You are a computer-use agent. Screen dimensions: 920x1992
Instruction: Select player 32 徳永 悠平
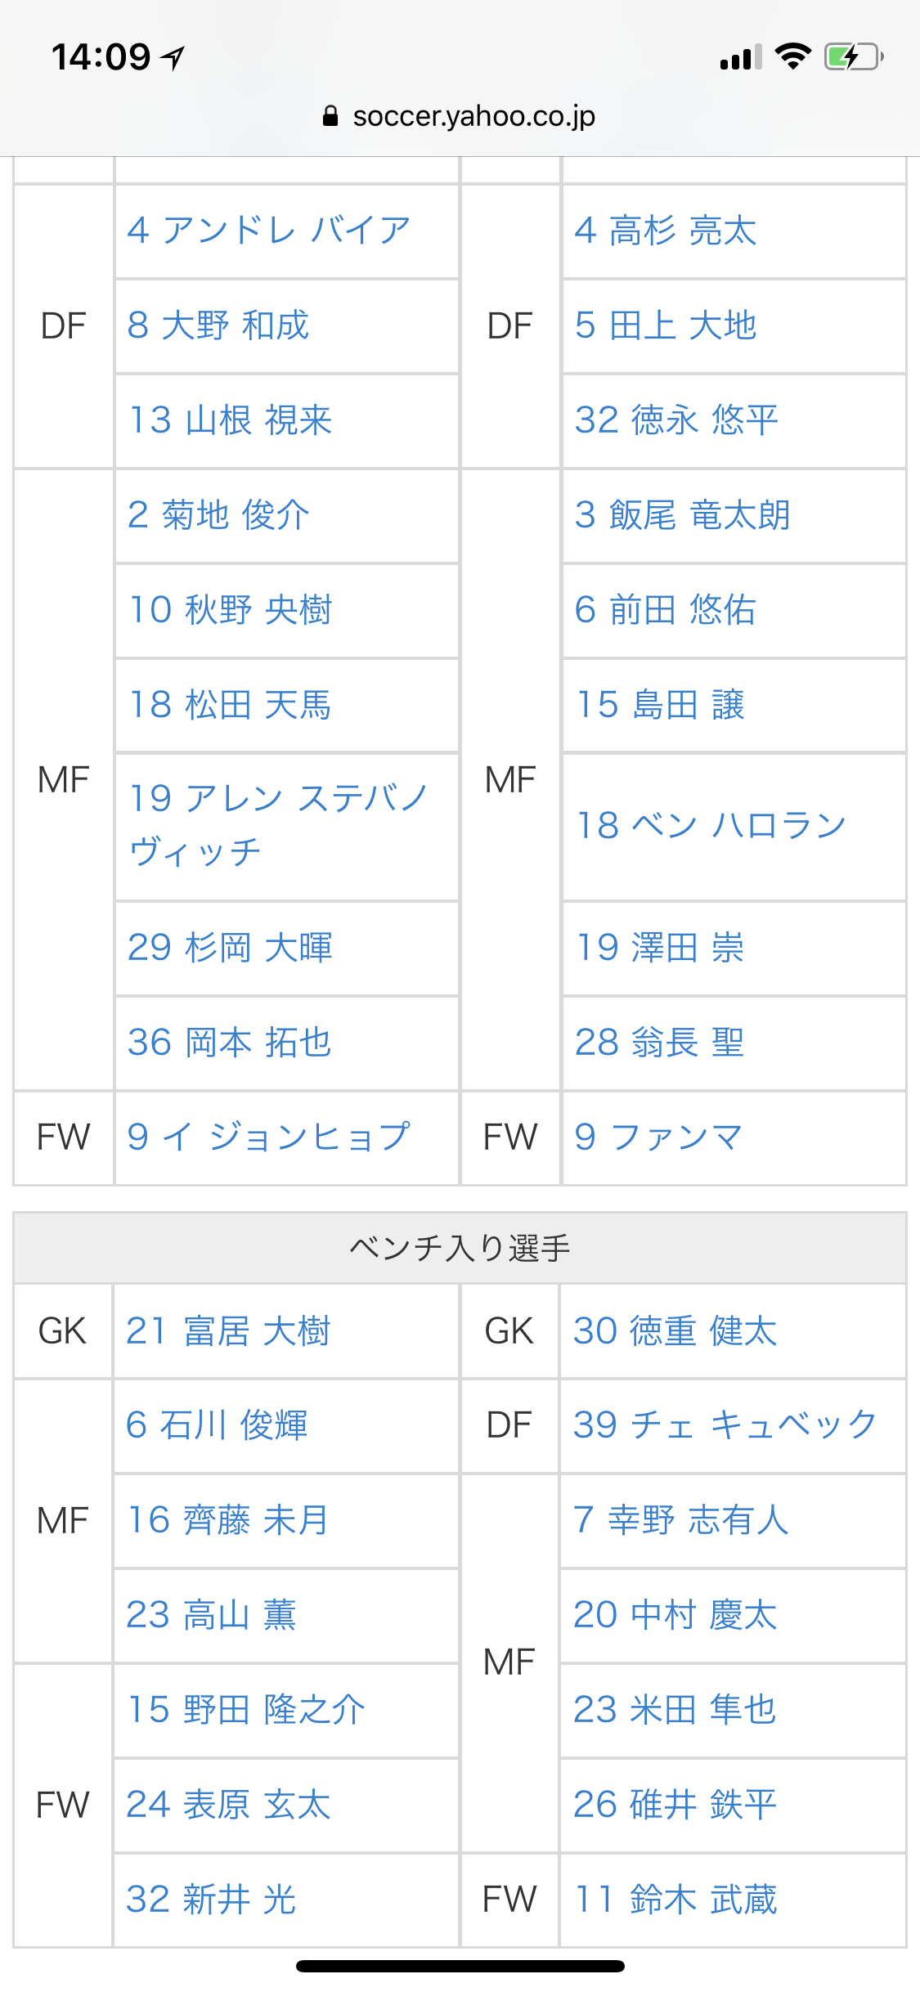click(x=676, y=420)
